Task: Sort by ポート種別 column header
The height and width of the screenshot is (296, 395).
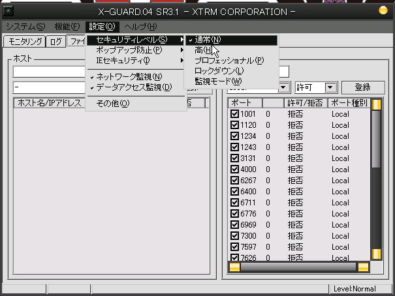Action: [x=349, y=103]
